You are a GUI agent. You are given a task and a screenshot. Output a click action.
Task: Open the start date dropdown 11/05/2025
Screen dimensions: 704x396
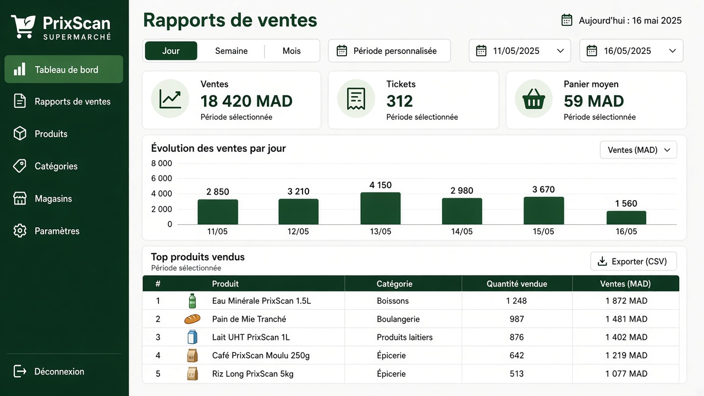tap(521, 51)
